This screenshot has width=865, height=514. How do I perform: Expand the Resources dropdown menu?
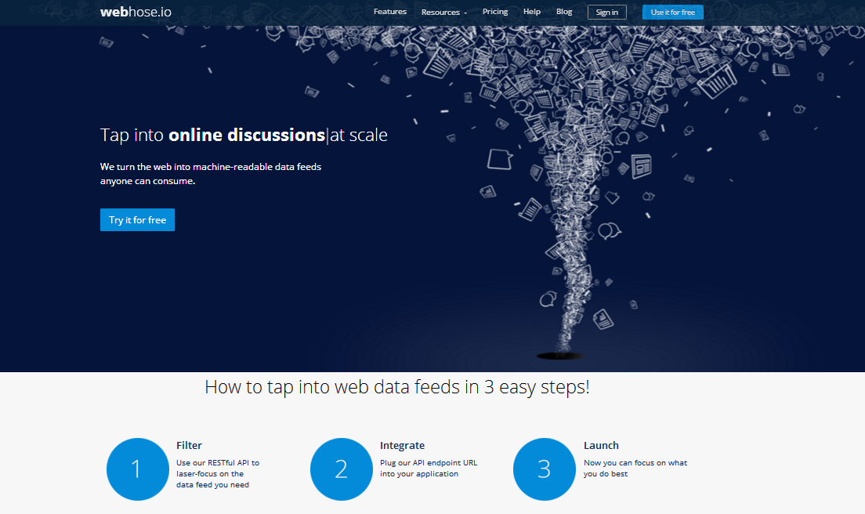click(x=444, y=12)
